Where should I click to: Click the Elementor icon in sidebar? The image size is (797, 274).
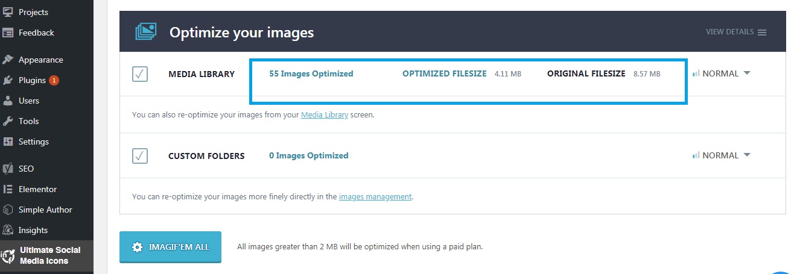click(8, 189)
